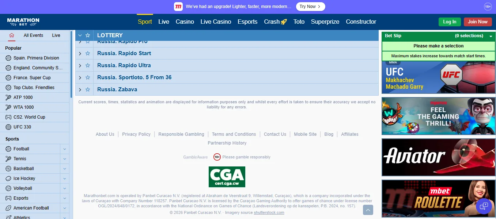Select the All Events sidebar tab
This screenshot has height=219, width=496.
pos(33,35)
